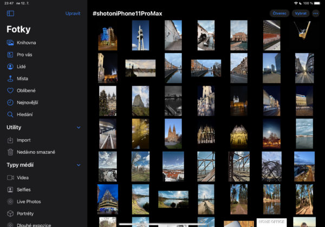
Task: Collapse the Typy médií section chevron
Action: (79, 165)
